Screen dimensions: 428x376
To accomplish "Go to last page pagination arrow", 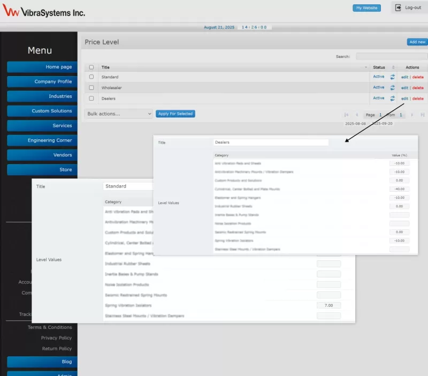I will tap(423, 115).
